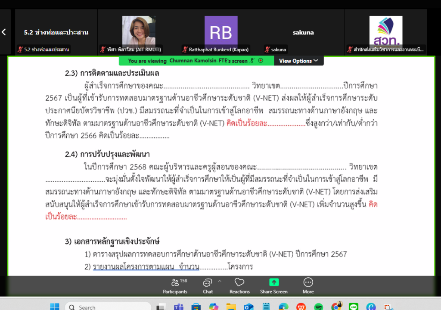Open the Participants panel
Screen dimensions: 441x310
point(175,285)
